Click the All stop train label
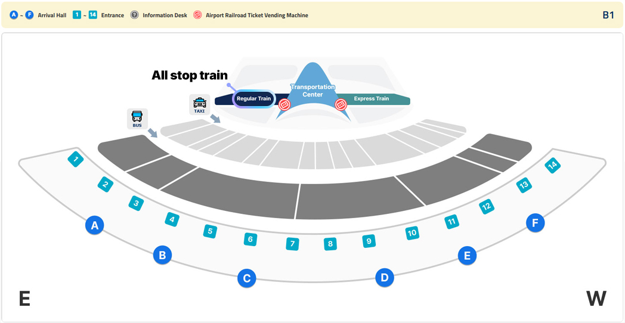This screenshot has height=323, width=625. 190,75
